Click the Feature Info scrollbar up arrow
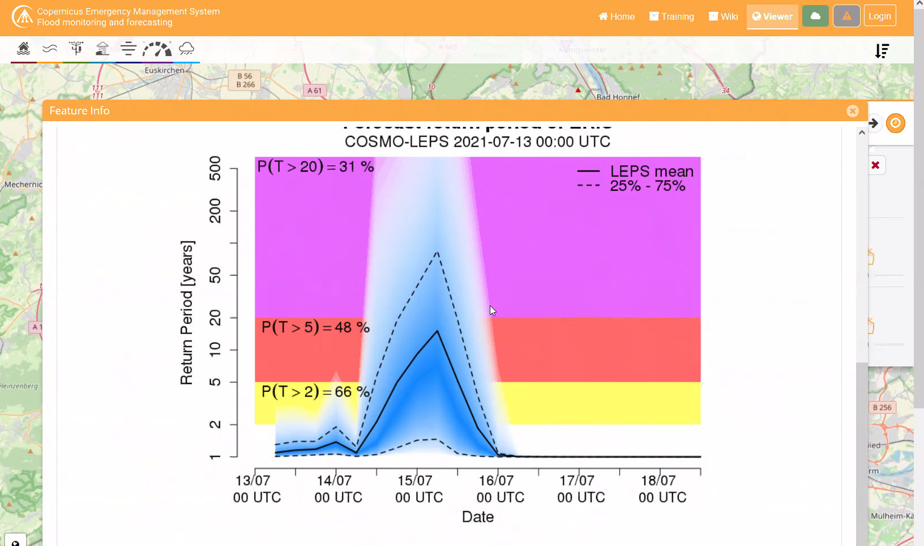 [x=862, y=133]
